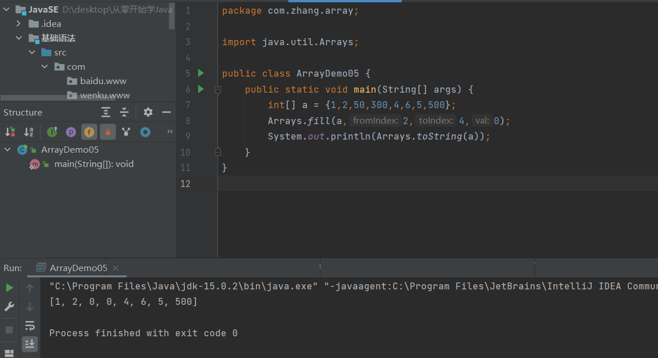Close the ArrayDemo05 run tab

116,268
